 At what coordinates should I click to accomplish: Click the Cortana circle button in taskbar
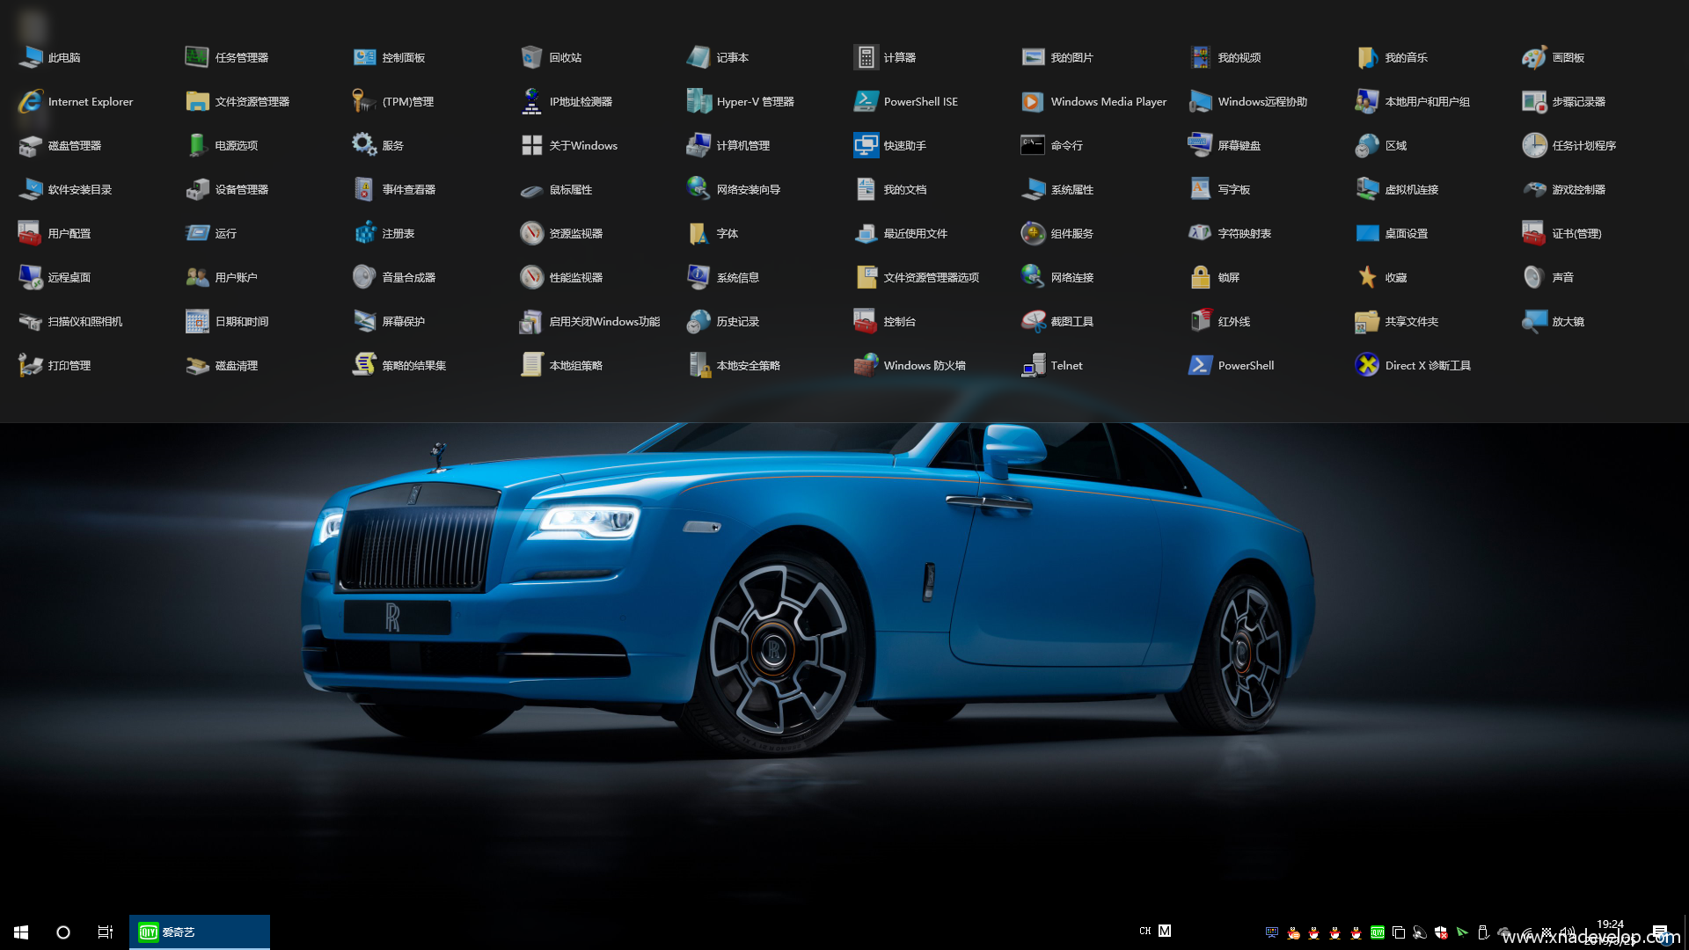coord(63,932)
